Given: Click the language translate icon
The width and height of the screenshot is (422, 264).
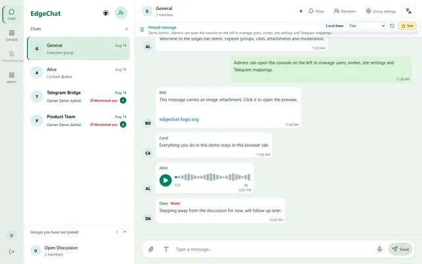Looking at the screenshot, I should coord(409,11).
